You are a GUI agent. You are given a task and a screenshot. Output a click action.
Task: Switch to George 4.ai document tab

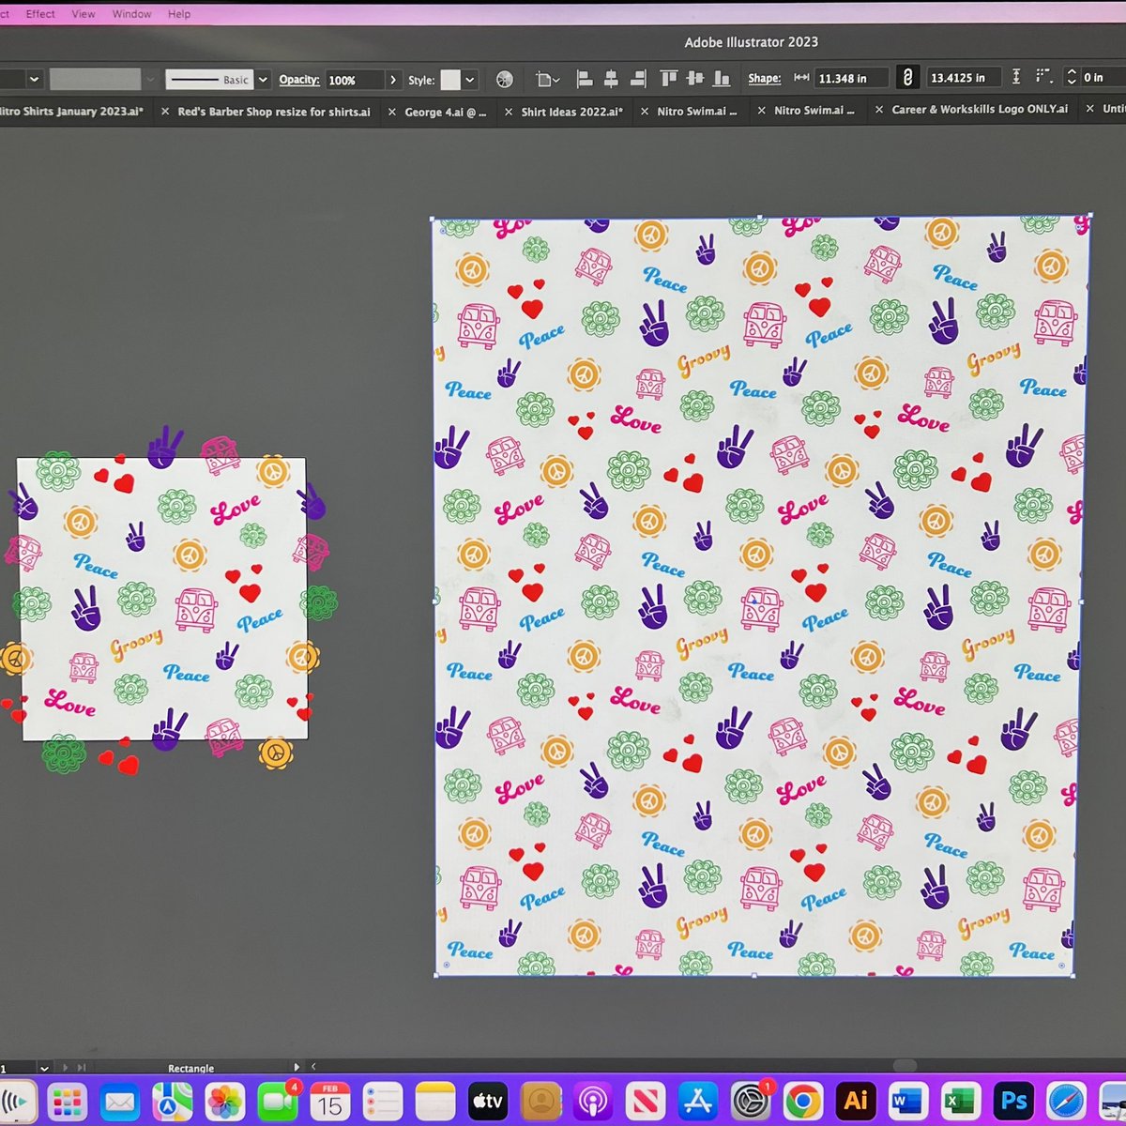(446, 111)
